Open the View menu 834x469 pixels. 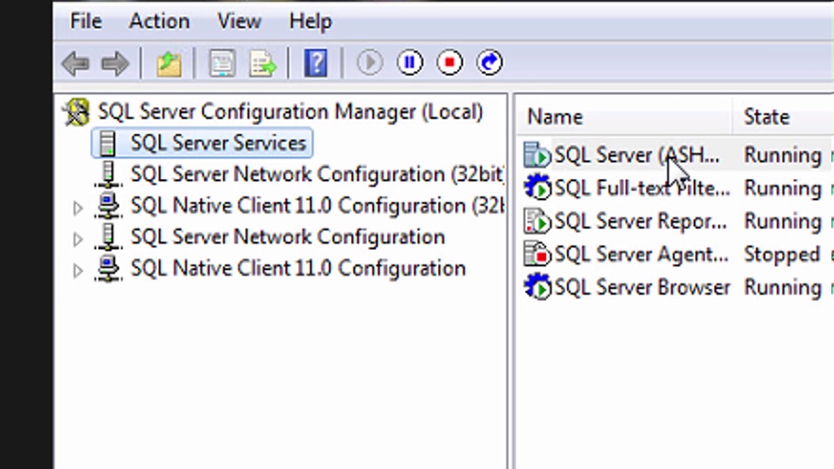(x=239, y=21)
